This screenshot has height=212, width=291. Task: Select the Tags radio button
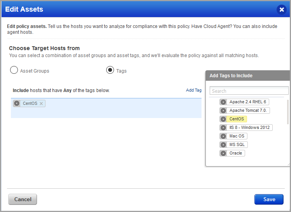pos(110,70)
